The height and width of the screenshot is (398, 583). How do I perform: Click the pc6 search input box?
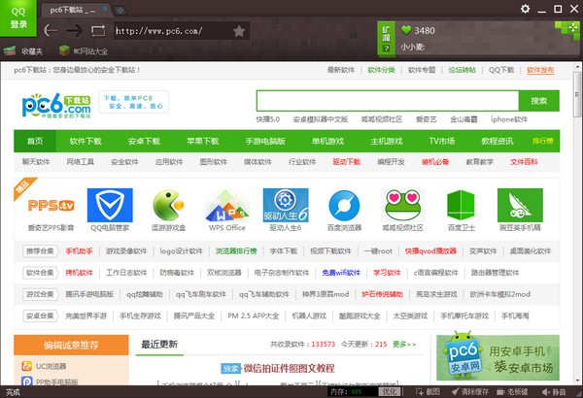pyautogui.click(x=388, y=101)
